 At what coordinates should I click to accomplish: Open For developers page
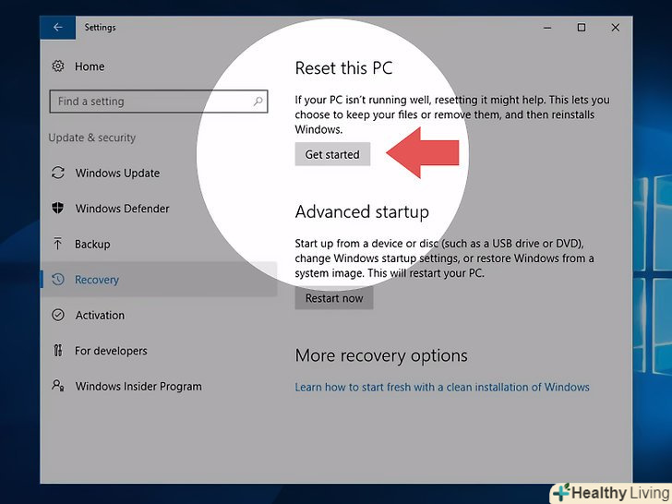point(111,351)
